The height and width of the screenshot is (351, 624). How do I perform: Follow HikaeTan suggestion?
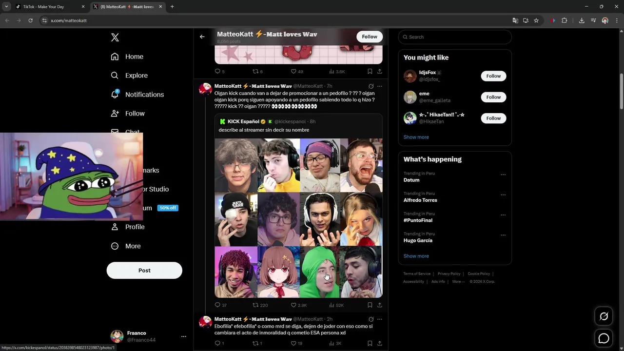(493, 118)
